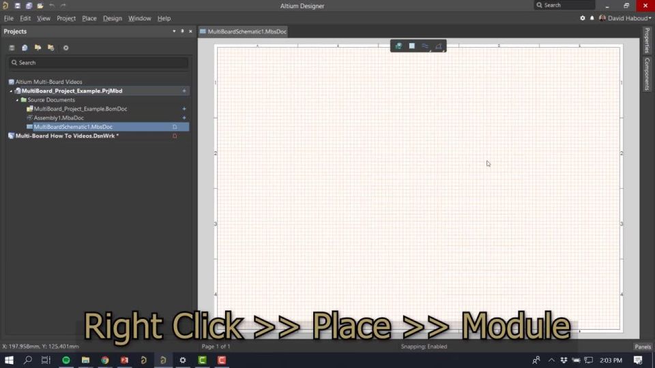Open the Properties side panel tab

coord(647,40)
